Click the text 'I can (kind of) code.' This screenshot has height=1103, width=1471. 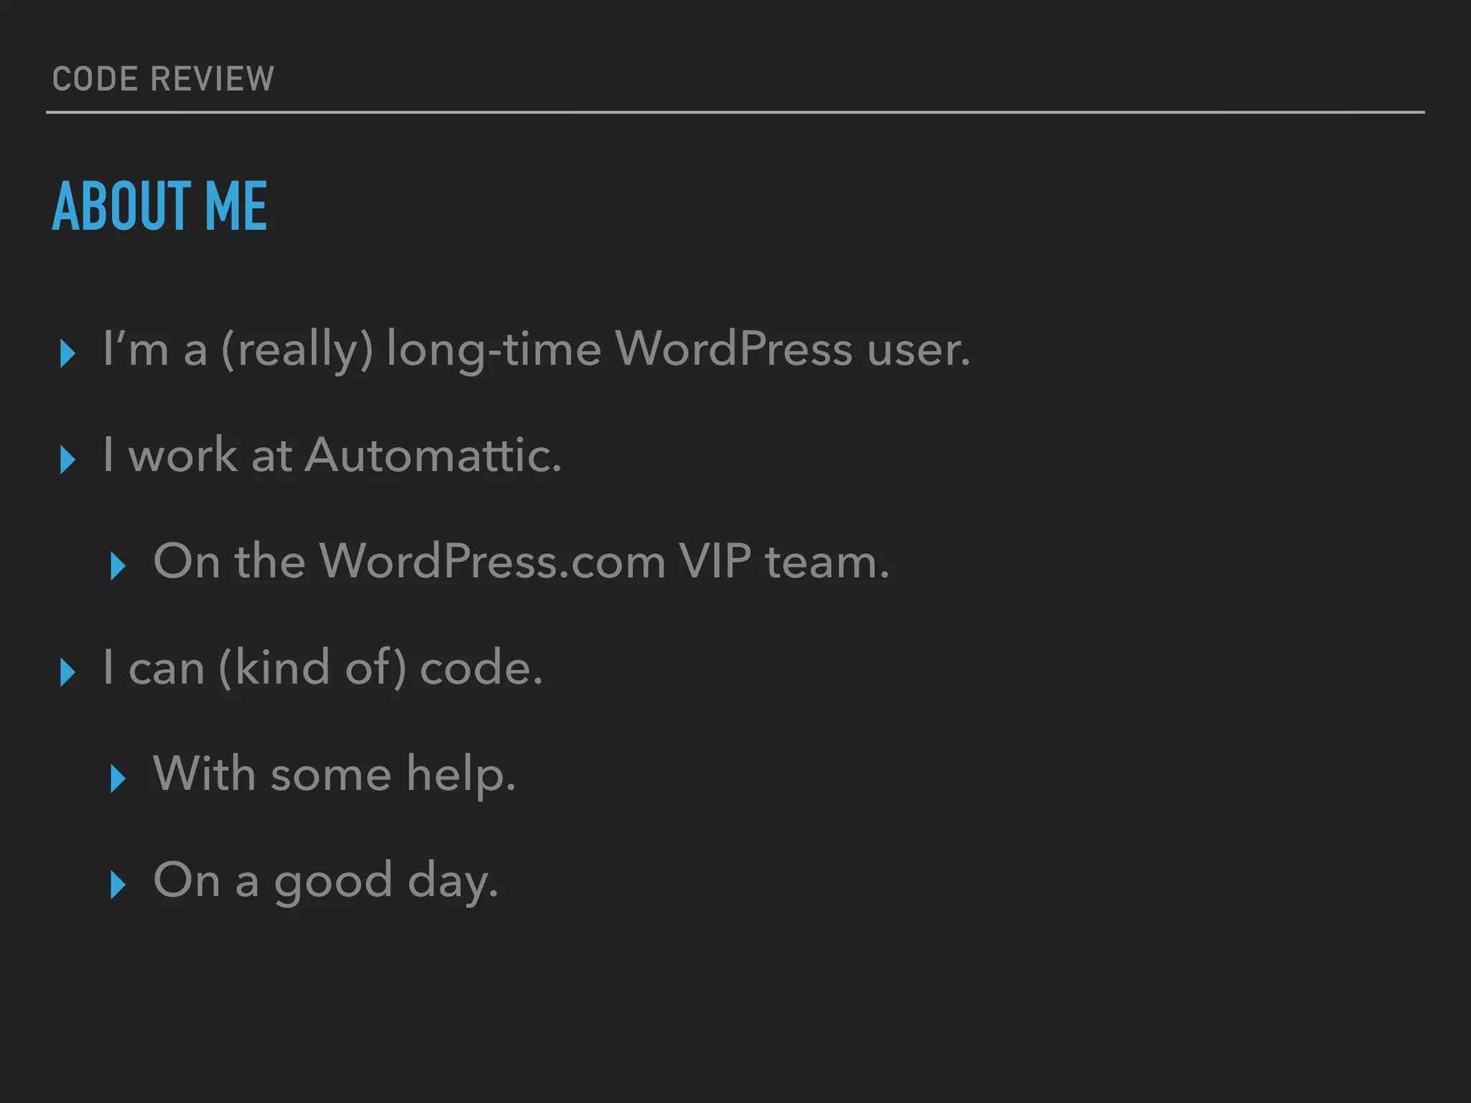tap(322, 667)
